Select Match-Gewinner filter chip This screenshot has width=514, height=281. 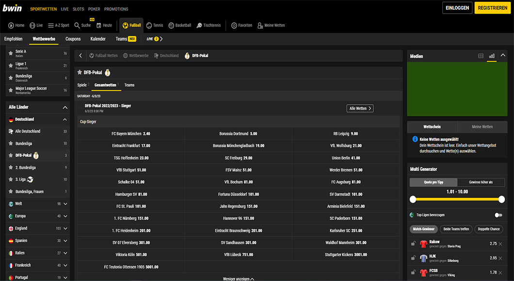point(423,229)
